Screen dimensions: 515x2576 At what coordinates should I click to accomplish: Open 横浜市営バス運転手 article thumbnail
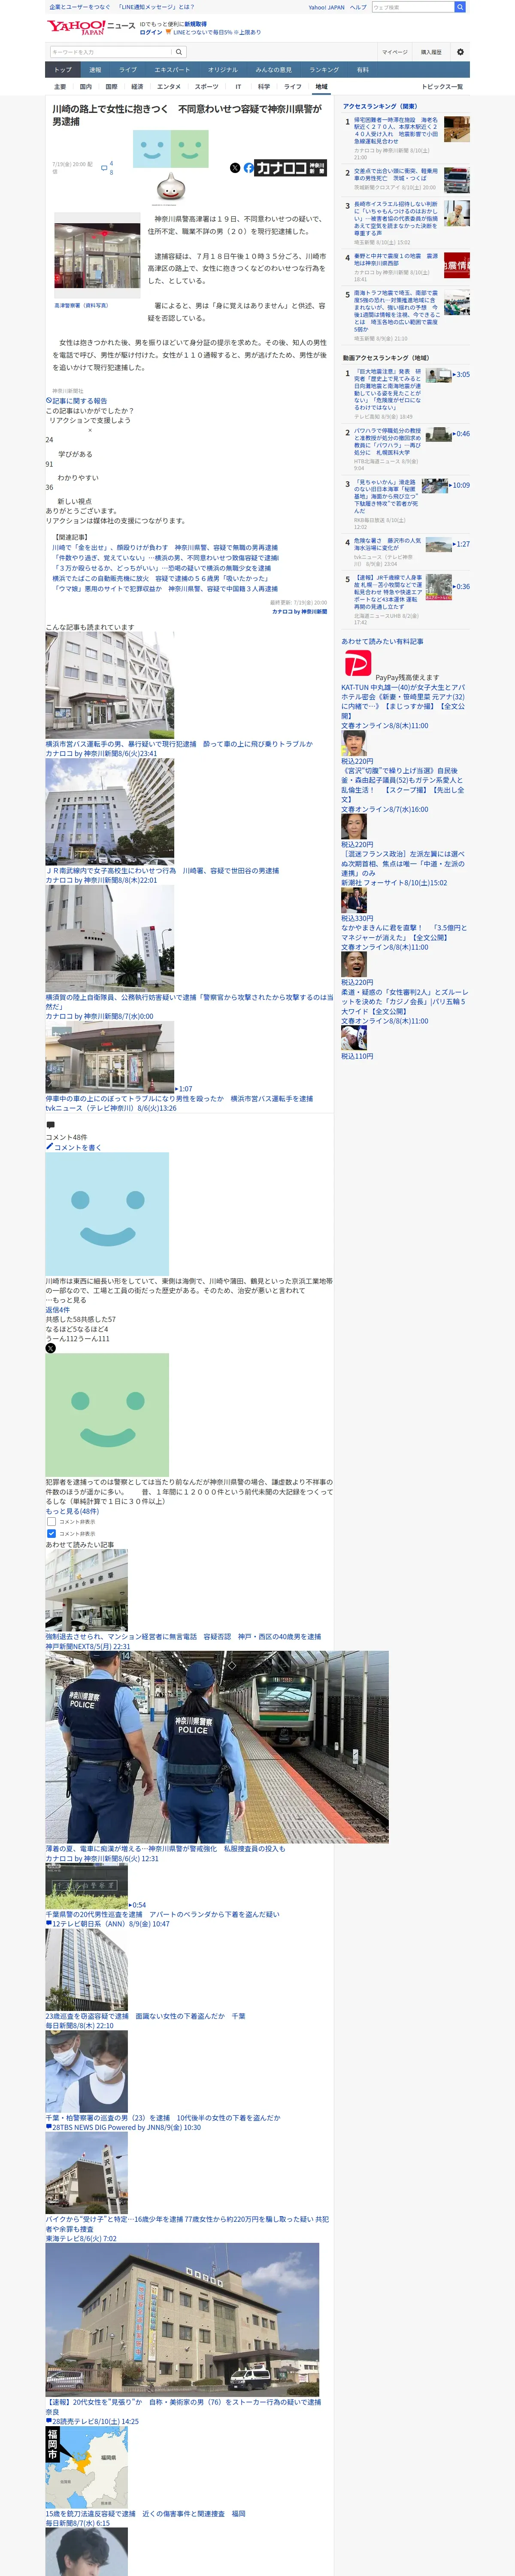click(x=109, y=685)
